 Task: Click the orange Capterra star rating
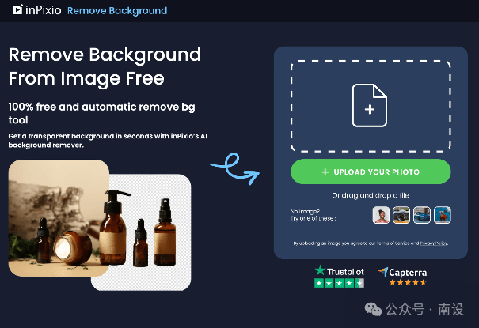tap(408, 282)
